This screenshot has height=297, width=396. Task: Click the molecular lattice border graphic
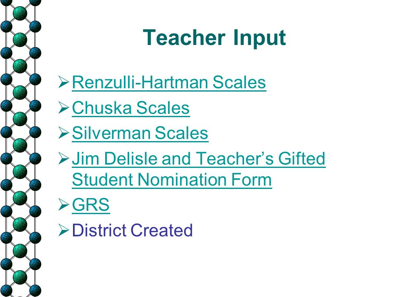pos(20,148)
